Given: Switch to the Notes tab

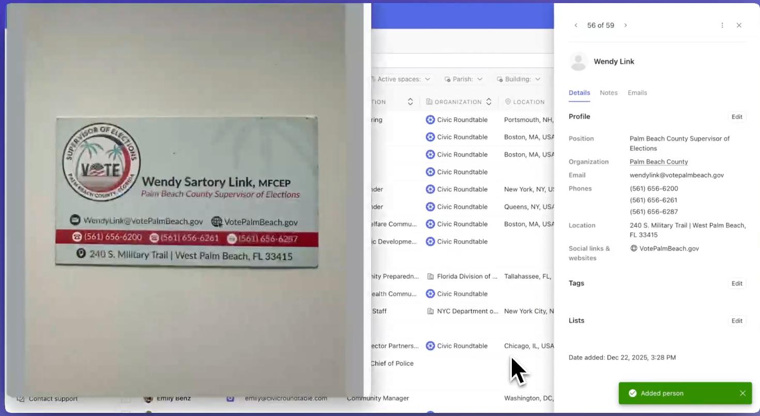Looking at the screenshot, I should click(609, 93).
